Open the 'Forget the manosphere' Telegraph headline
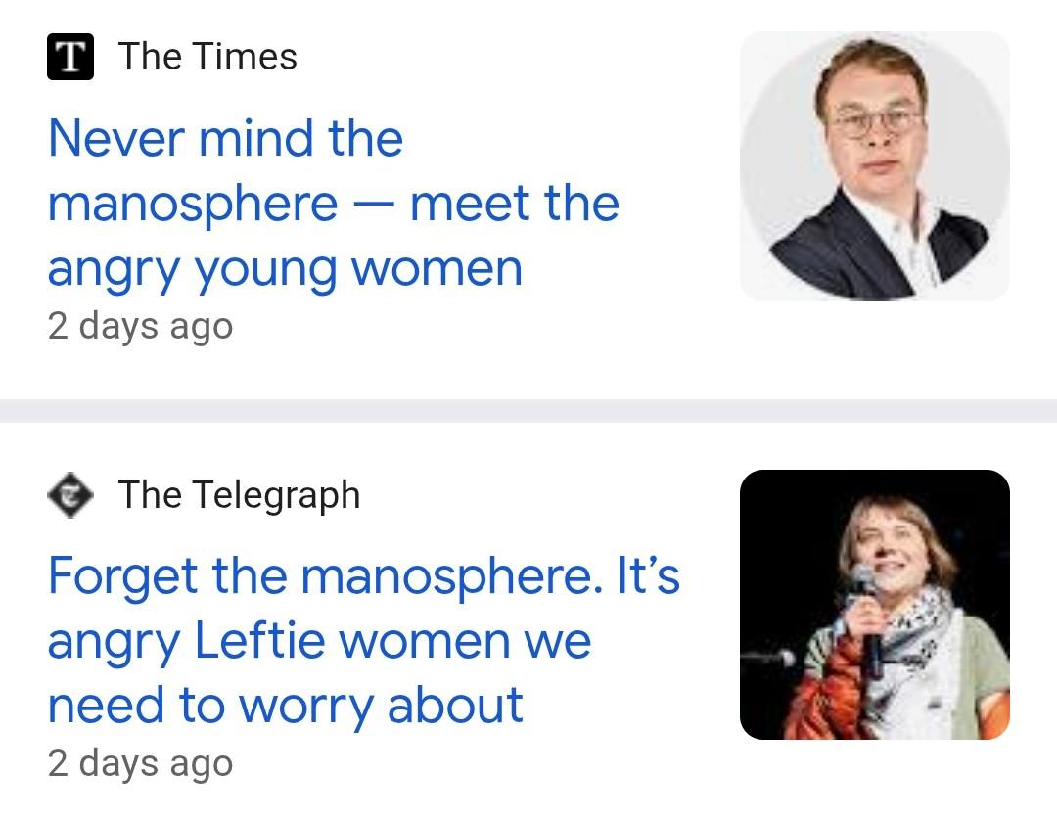This screenshot has height=823, width=1057. (x=362, y=640)
